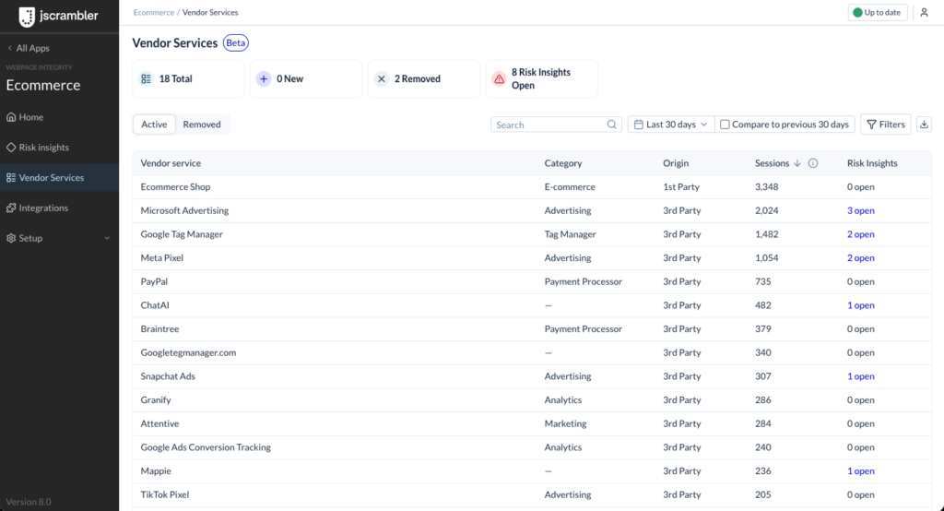
Task: Click the back arrow beside All Apps
Action: point(9,48)
